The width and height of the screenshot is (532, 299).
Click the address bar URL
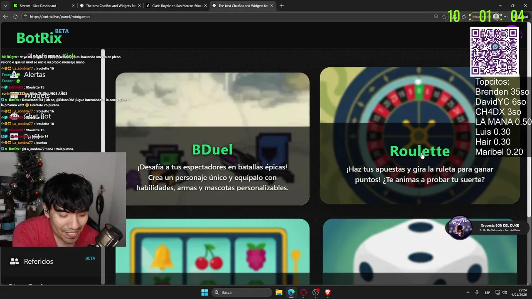60,17
